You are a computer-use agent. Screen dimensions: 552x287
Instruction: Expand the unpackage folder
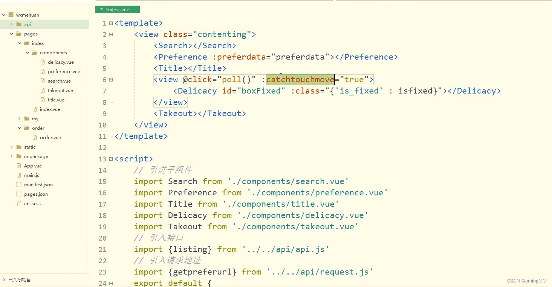tap(12, 157)
